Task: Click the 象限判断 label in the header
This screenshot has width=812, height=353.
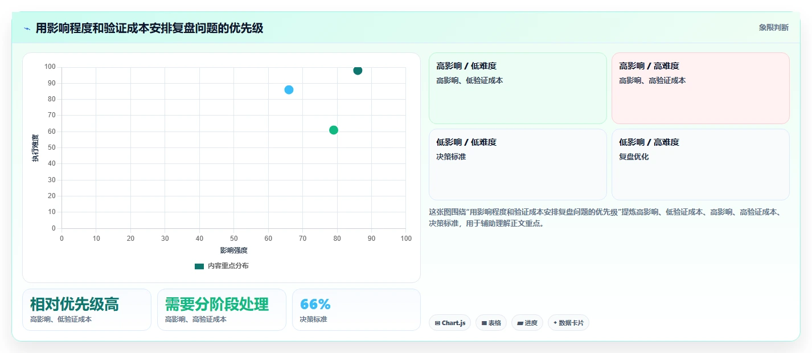Action: tap(774, 27)
